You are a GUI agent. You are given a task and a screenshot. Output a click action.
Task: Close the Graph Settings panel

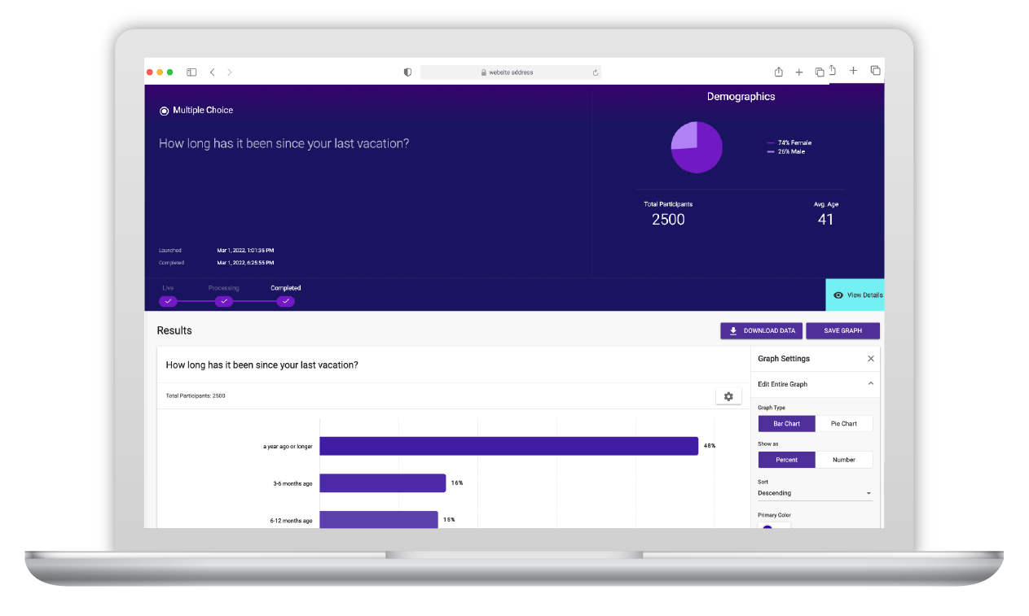point(870,359)
